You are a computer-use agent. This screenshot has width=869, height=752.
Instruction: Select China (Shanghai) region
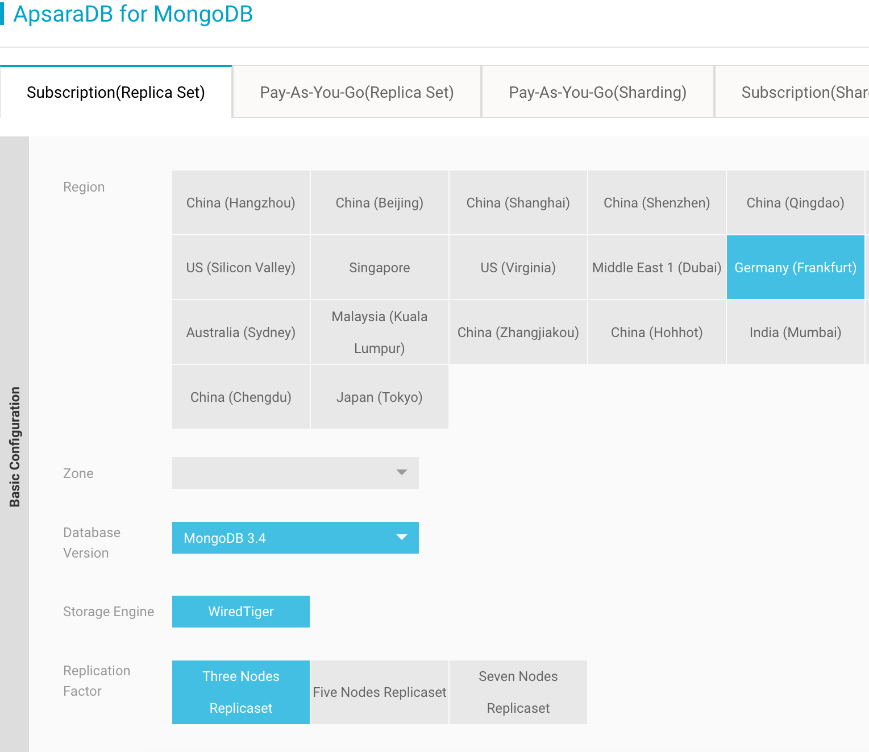click(518, 203)
